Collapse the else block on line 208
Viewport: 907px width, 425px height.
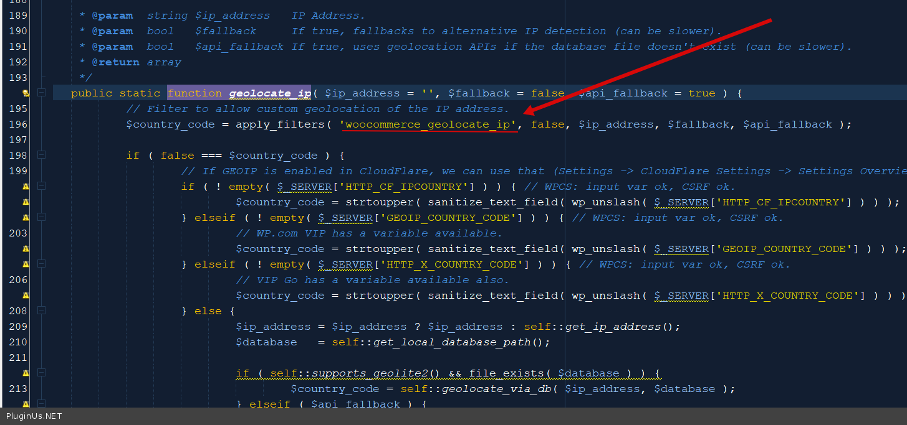pyautogui.click(x=41, y=311)
